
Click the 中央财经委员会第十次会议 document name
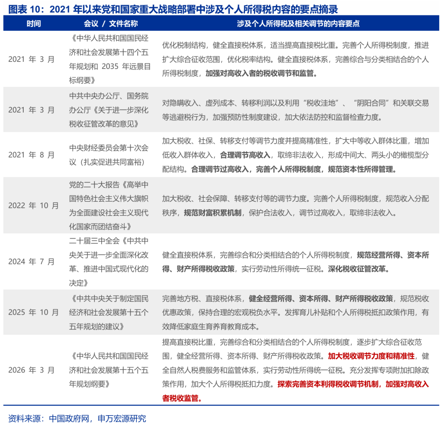(109, 155)
